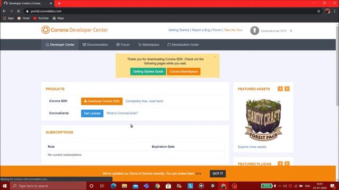Open the Completely free, read here link
The width and height of the screenshot is (339, 190).
(x=145, y=101)
